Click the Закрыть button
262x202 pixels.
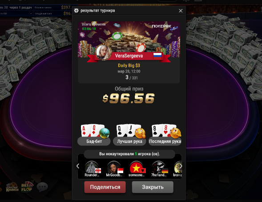click(x=153, y=187)
